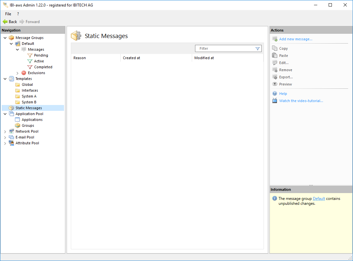
Task: Click the filter funnel icon in Filter box
Action: coord(257,49)
